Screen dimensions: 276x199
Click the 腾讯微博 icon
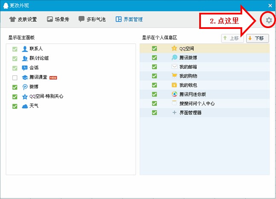(x=174, y=57)
